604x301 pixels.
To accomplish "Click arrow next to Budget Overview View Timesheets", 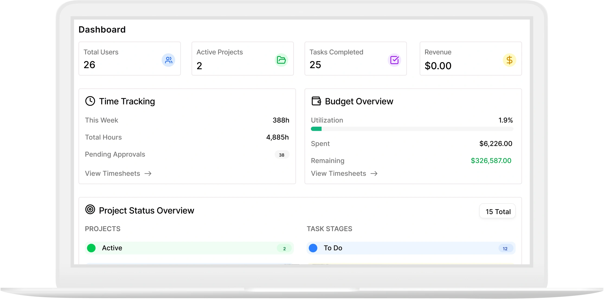I will click(x=374, y=174).
